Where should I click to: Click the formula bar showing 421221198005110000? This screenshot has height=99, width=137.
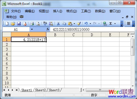pos(92,30)
